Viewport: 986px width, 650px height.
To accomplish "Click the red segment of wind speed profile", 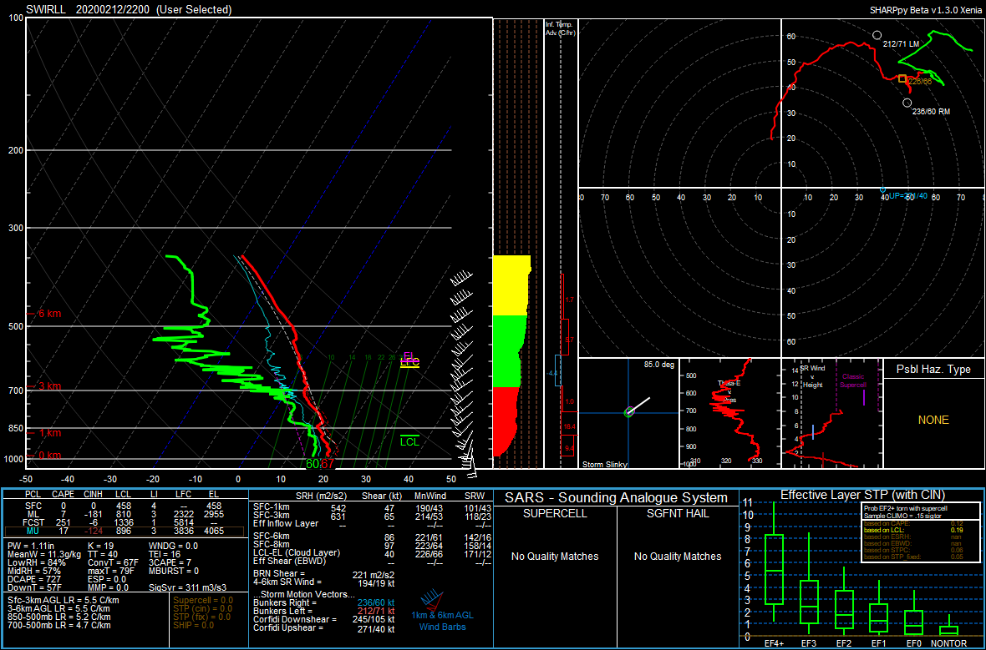I will (x=505, y=421).
